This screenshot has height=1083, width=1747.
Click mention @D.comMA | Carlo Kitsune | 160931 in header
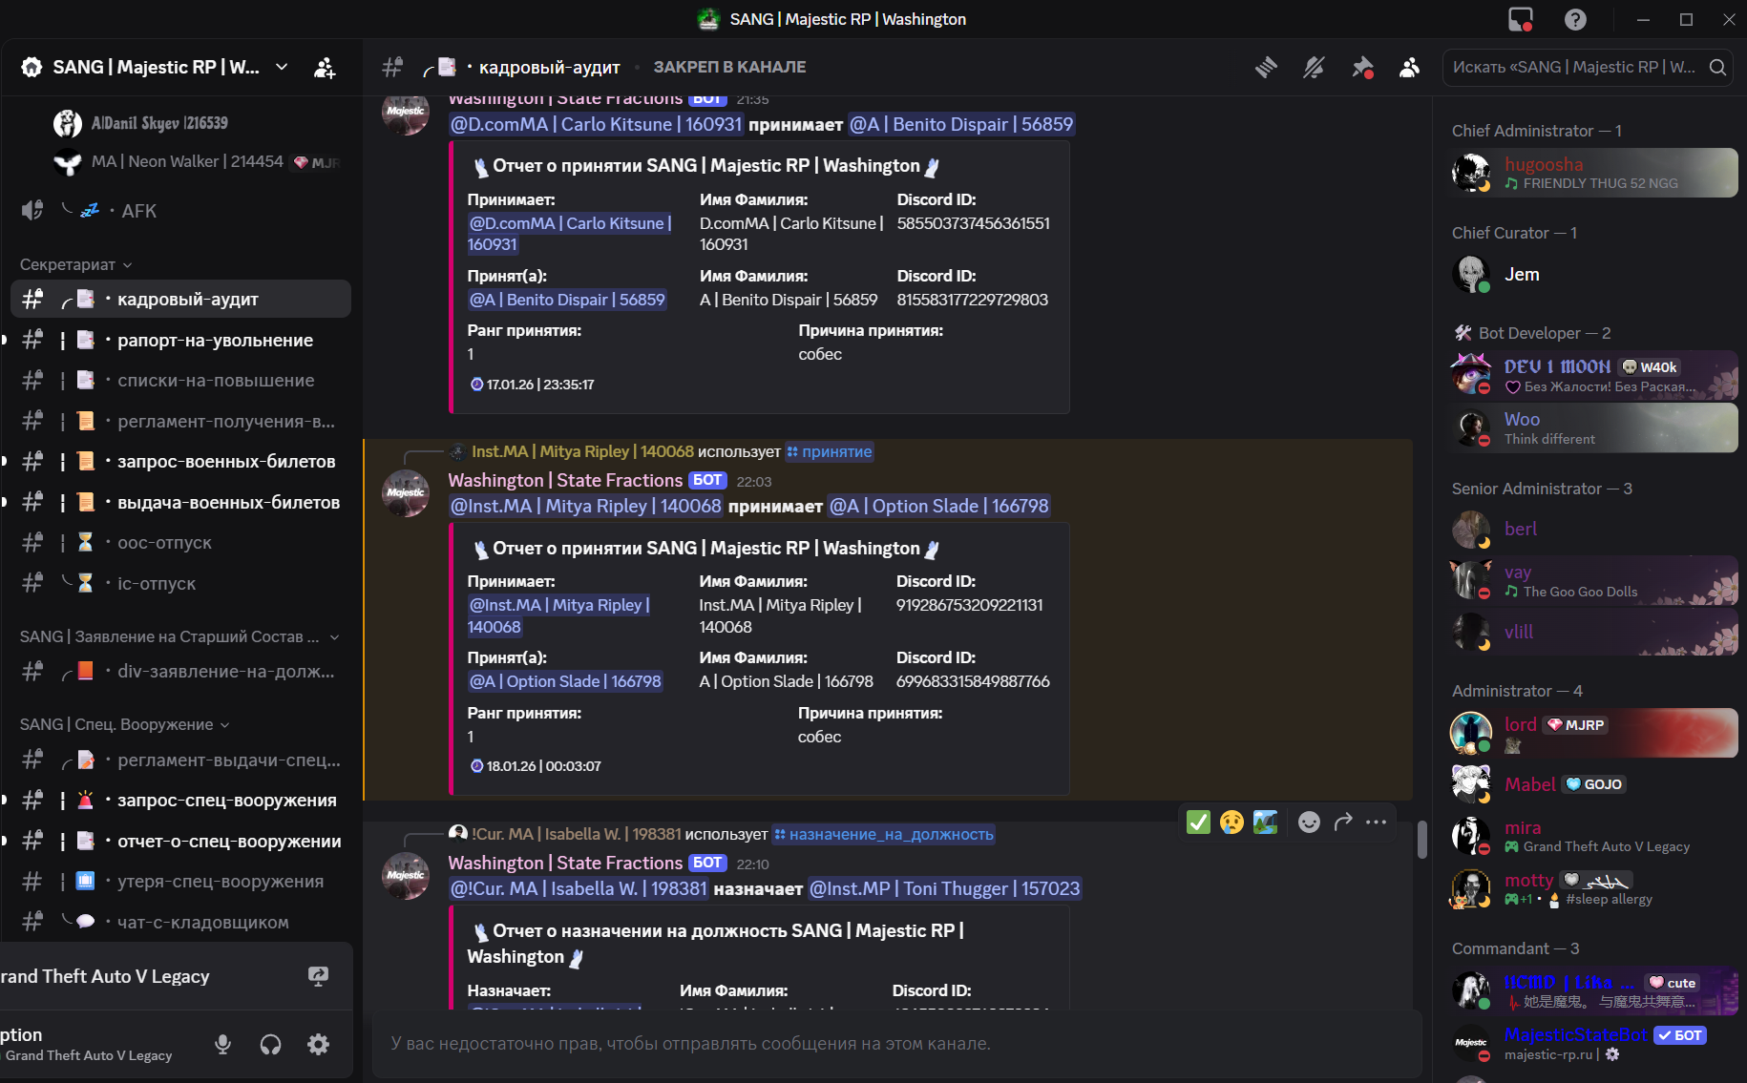(596, 124)
